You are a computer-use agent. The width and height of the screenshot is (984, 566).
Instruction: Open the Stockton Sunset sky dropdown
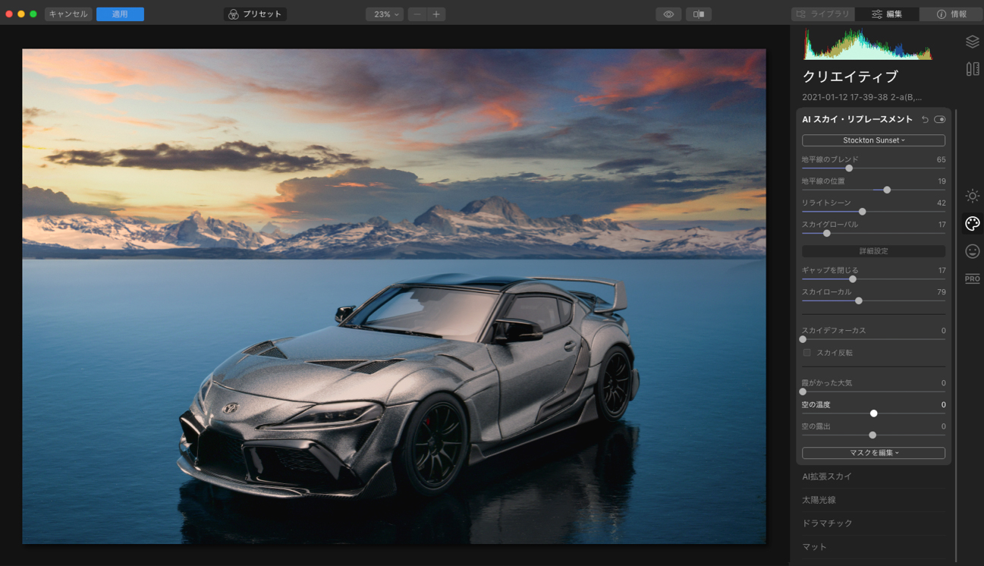pos(873,140)
